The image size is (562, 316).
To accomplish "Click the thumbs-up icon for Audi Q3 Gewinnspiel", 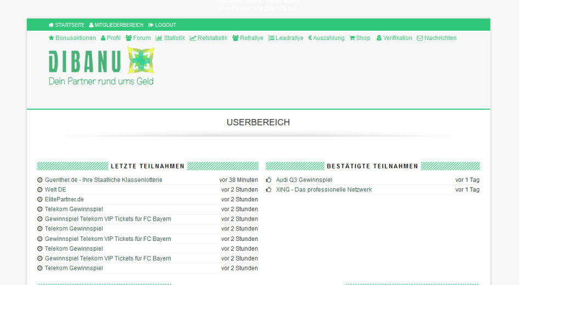I will pyautogui.click(x=269, y=180).
